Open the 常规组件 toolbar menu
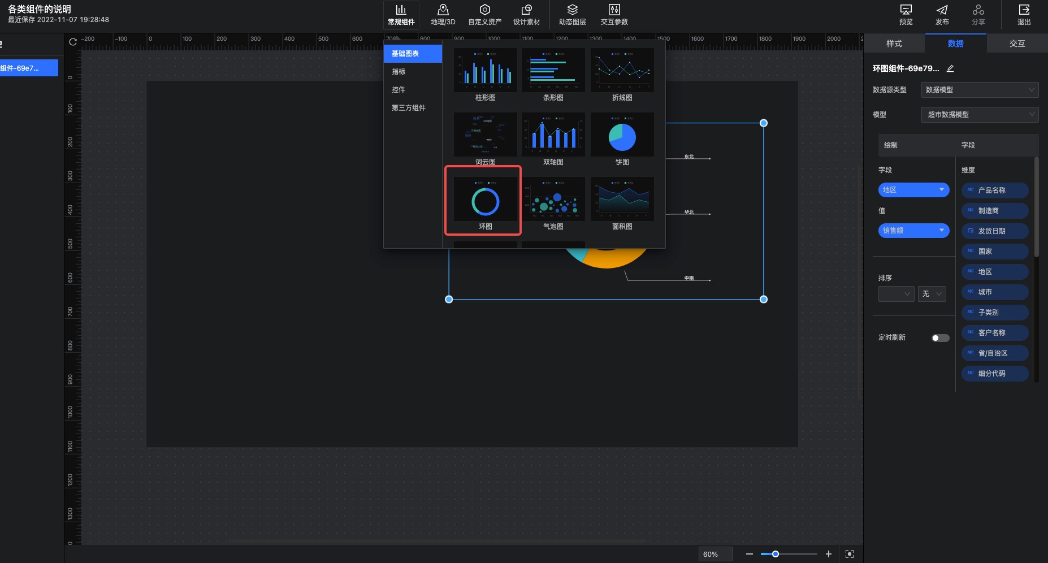The image size is (1048, 563). (401, 15)
